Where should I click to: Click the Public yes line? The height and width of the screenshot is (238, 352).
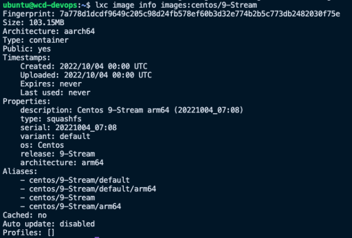click(27, 49)
